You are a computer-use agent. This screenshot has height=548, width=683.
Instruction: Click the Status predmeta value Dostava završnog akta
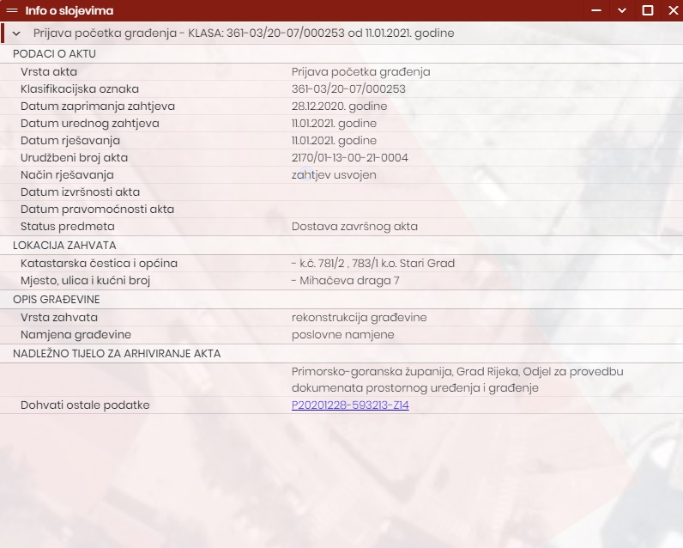354,226
